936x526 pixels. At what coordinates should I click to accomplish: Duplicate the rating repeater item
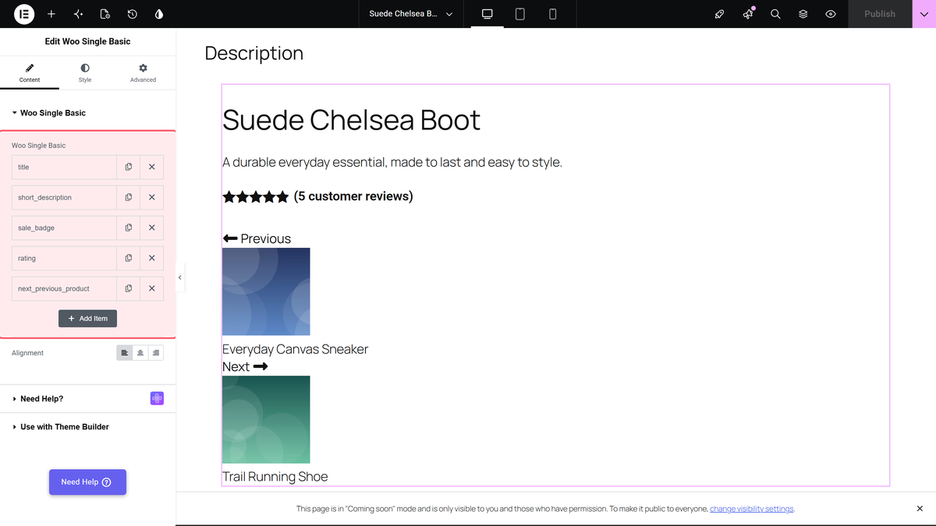coord(129,258)
